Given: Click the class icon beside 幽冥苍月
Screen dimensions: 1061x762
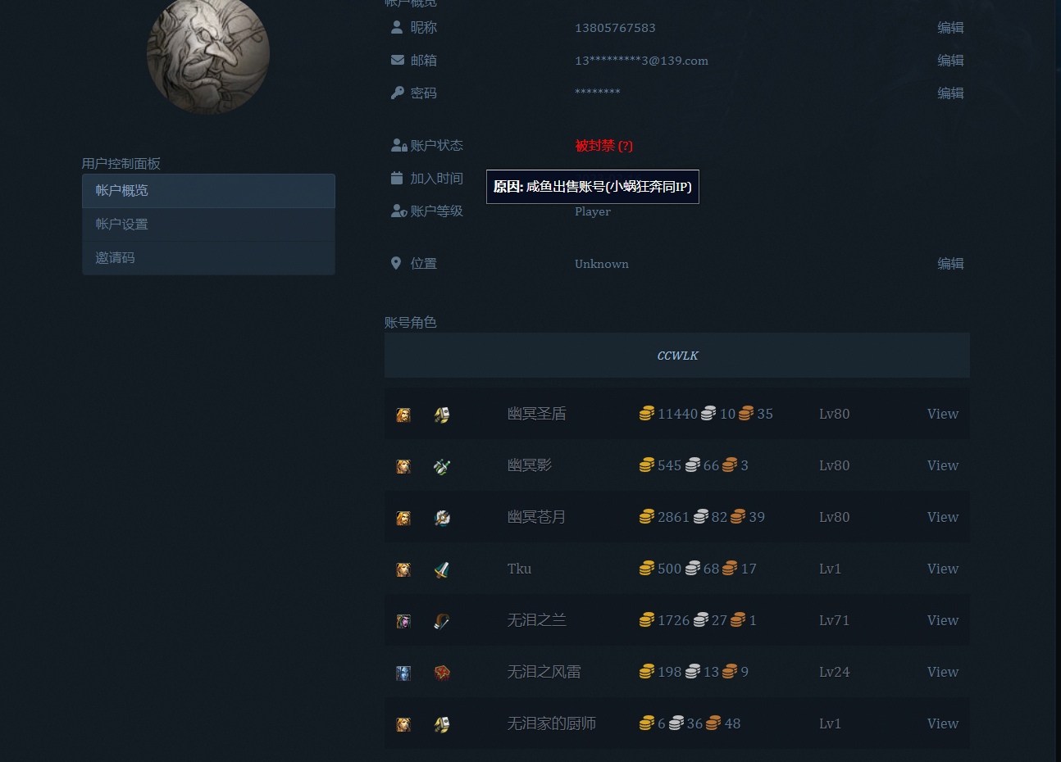Looking at the screenshot, I should 442,518.
